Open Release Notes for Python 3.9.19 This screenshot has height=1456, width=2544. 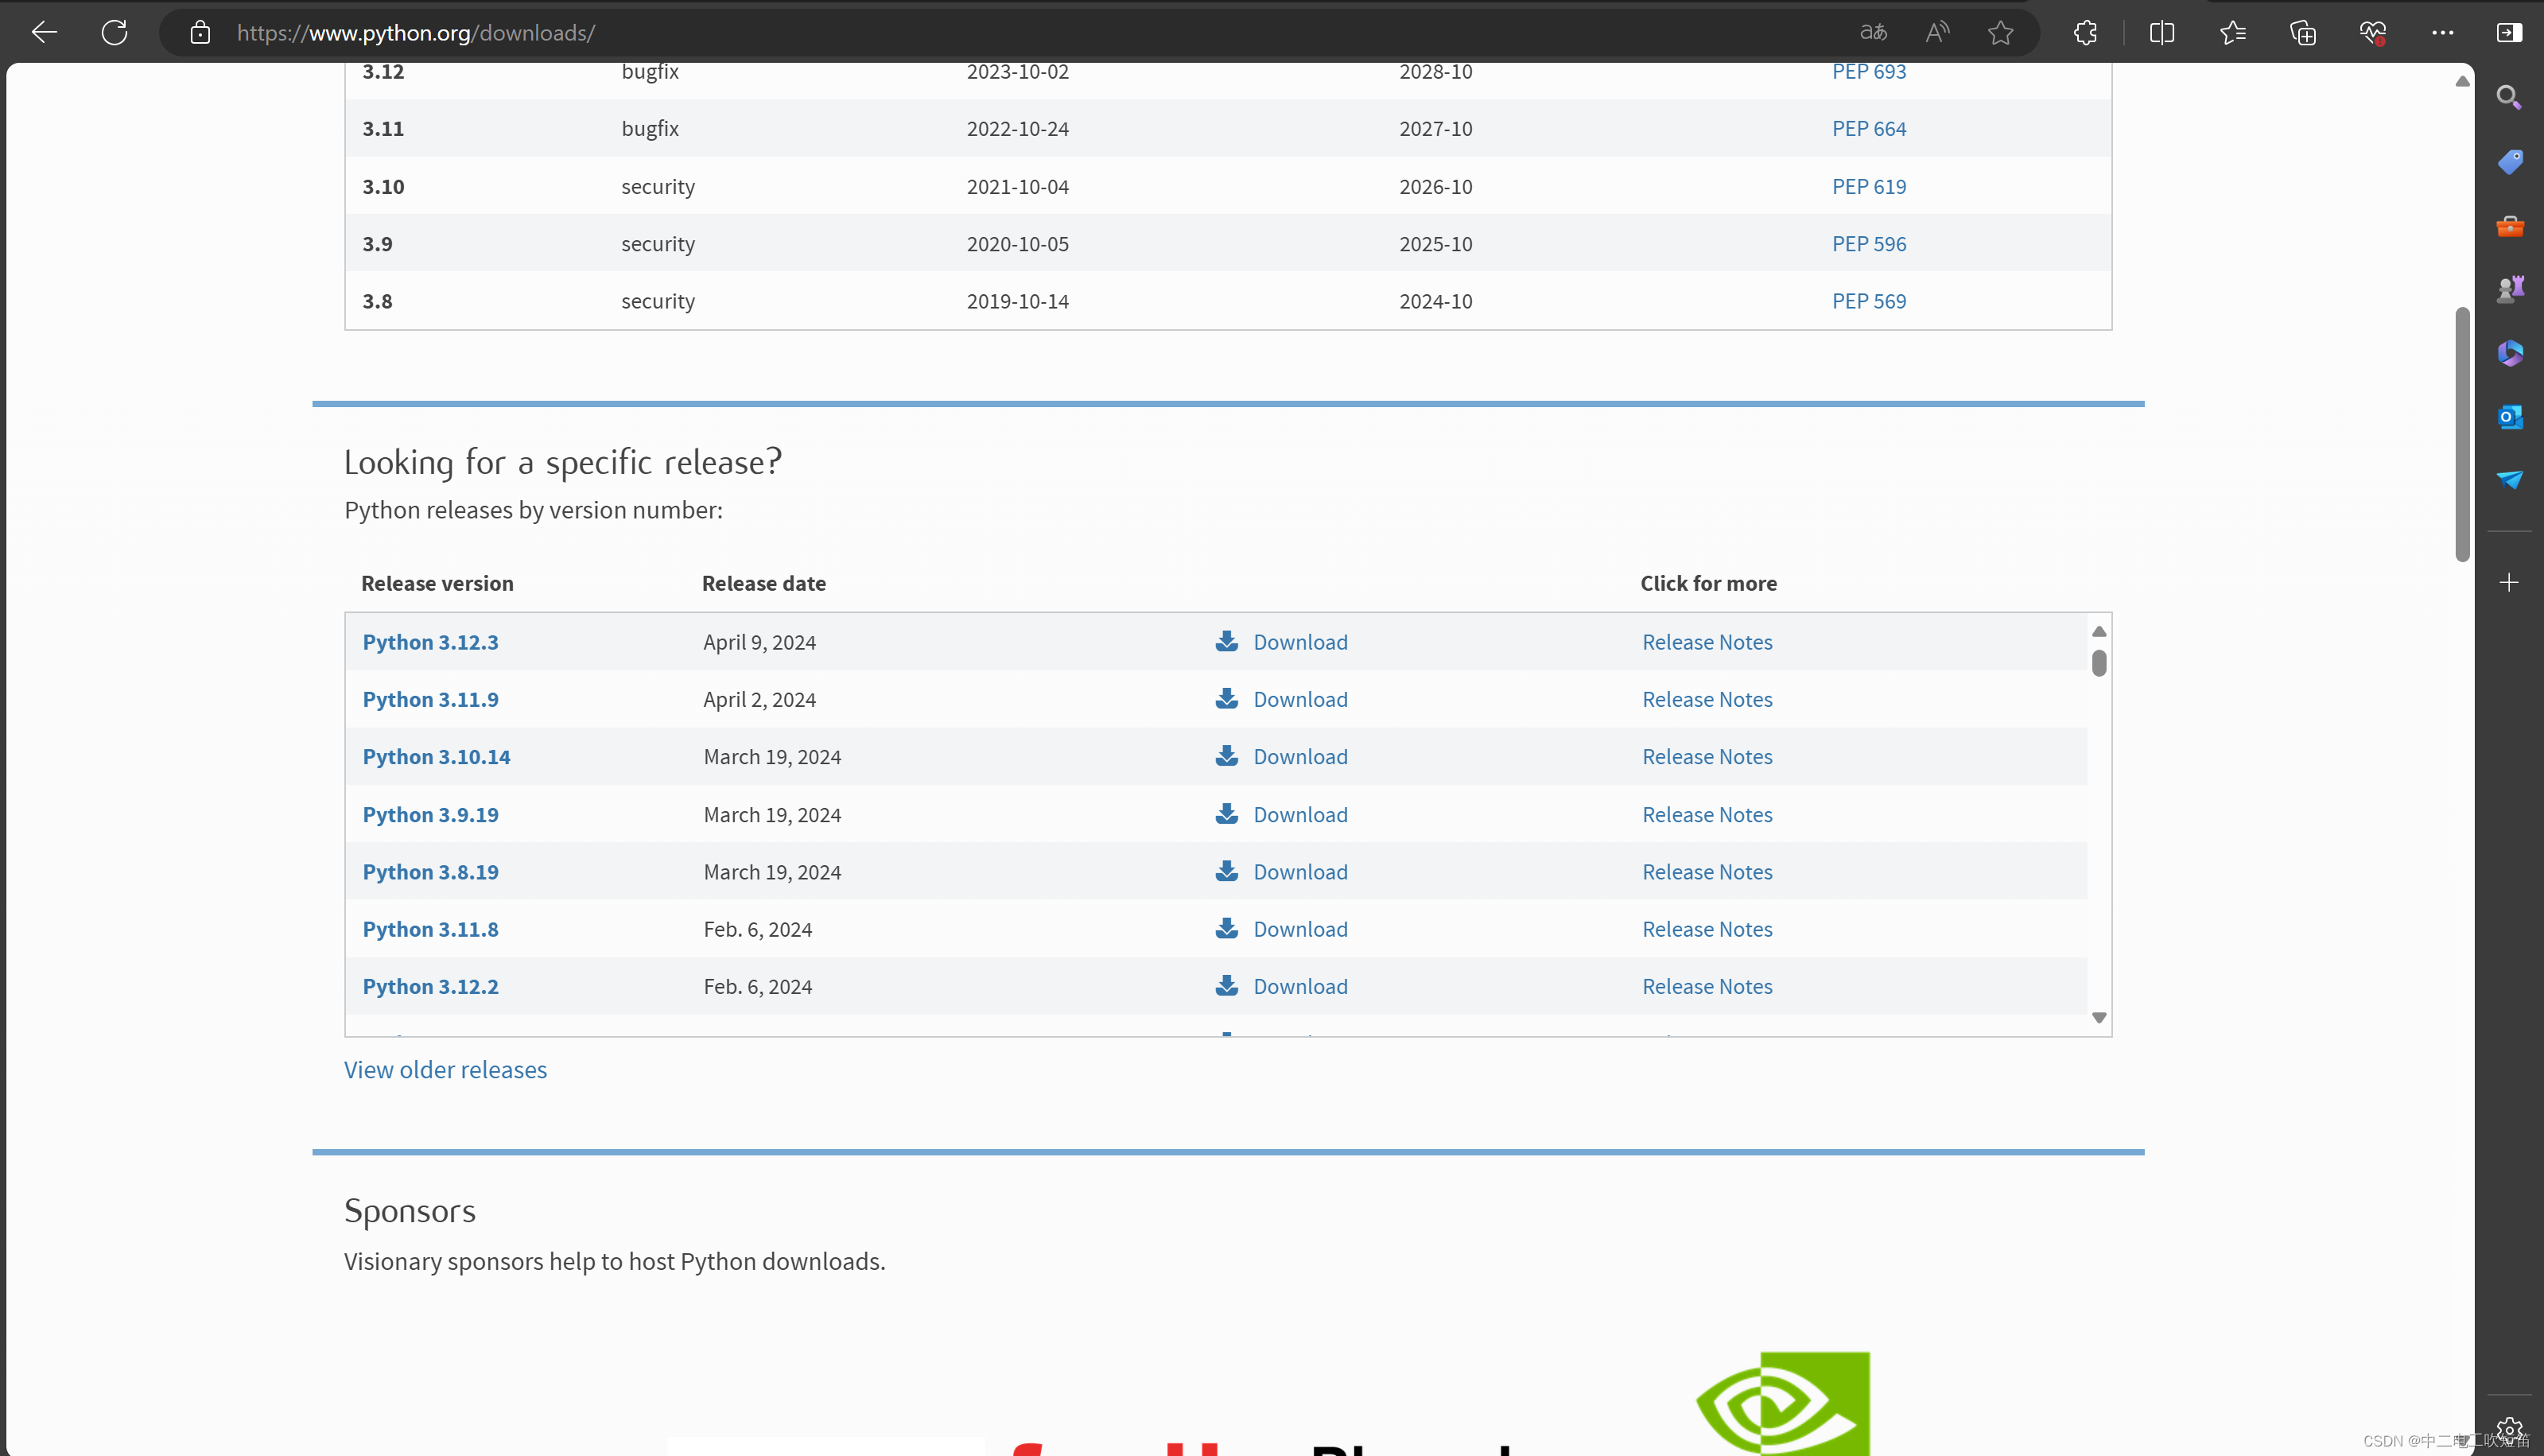pos(1707,814)
